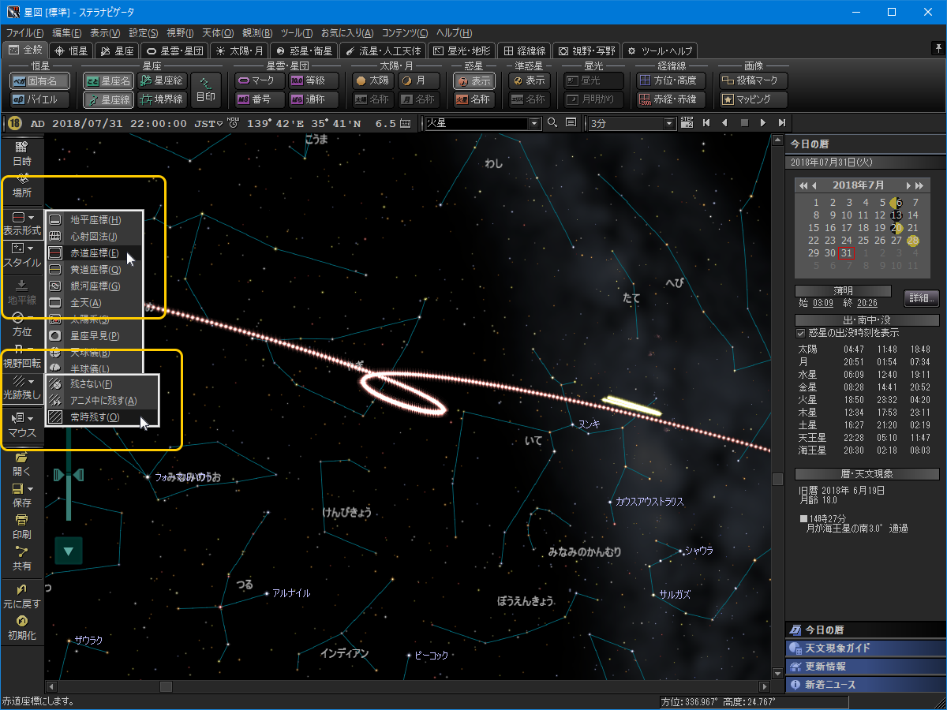Open the 天文現象ガイド panel link
The image size is (947, 710).
[837, 648]
